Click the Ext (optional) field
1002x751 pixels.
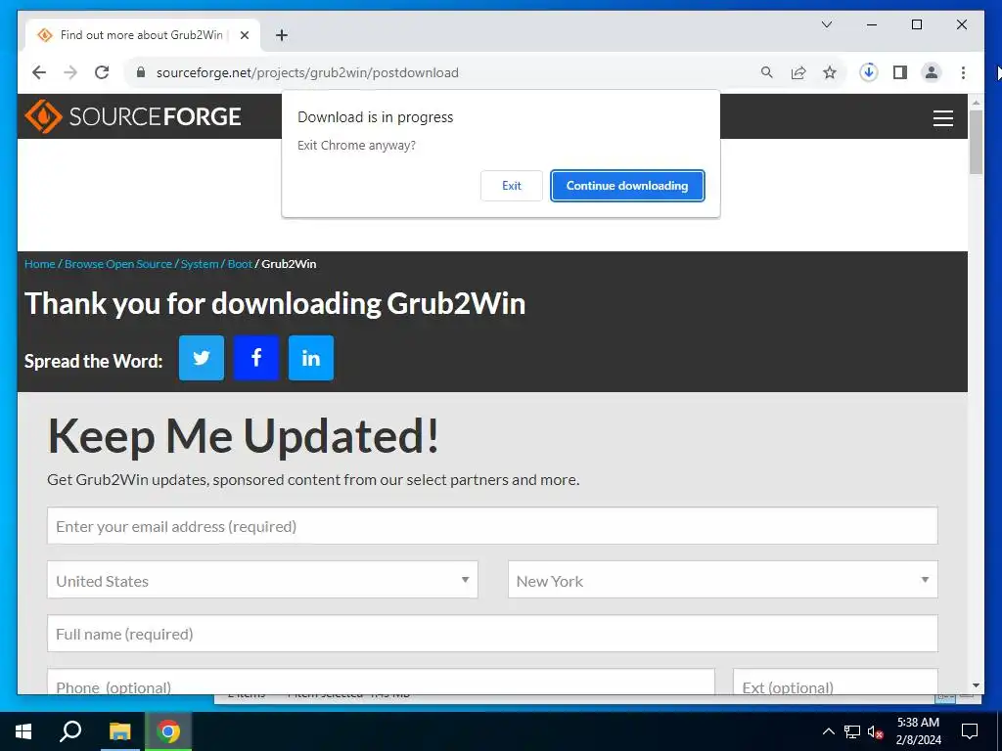click(x=836, y=682)
